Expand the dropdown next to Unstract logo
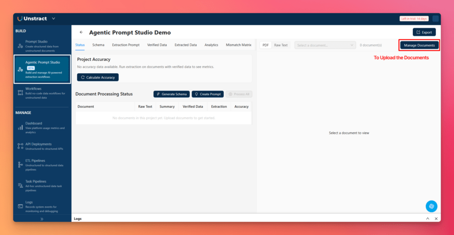 [x=54, y=19]
